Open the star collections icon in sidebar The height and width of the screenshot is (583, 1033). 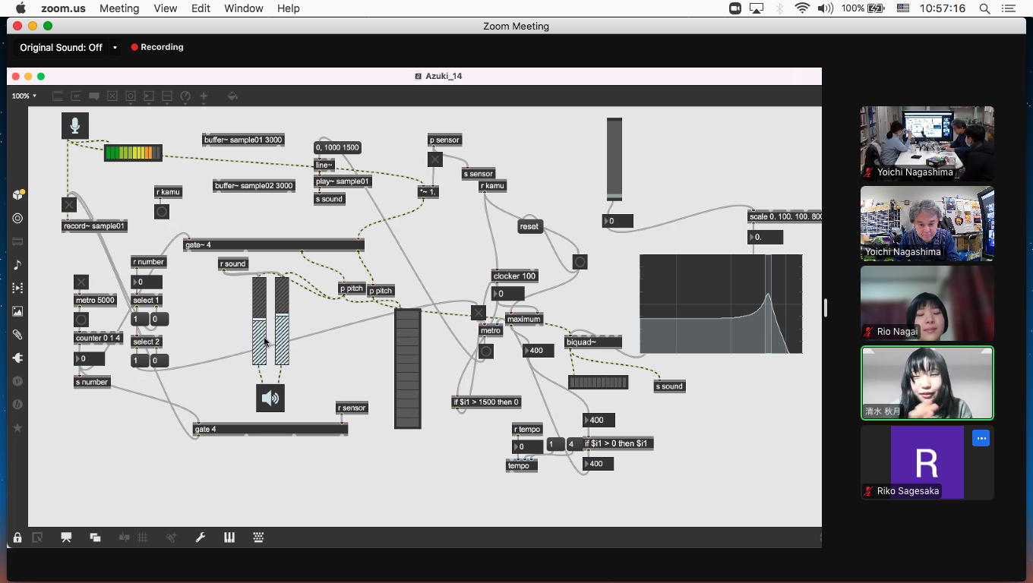coord(18,428)
